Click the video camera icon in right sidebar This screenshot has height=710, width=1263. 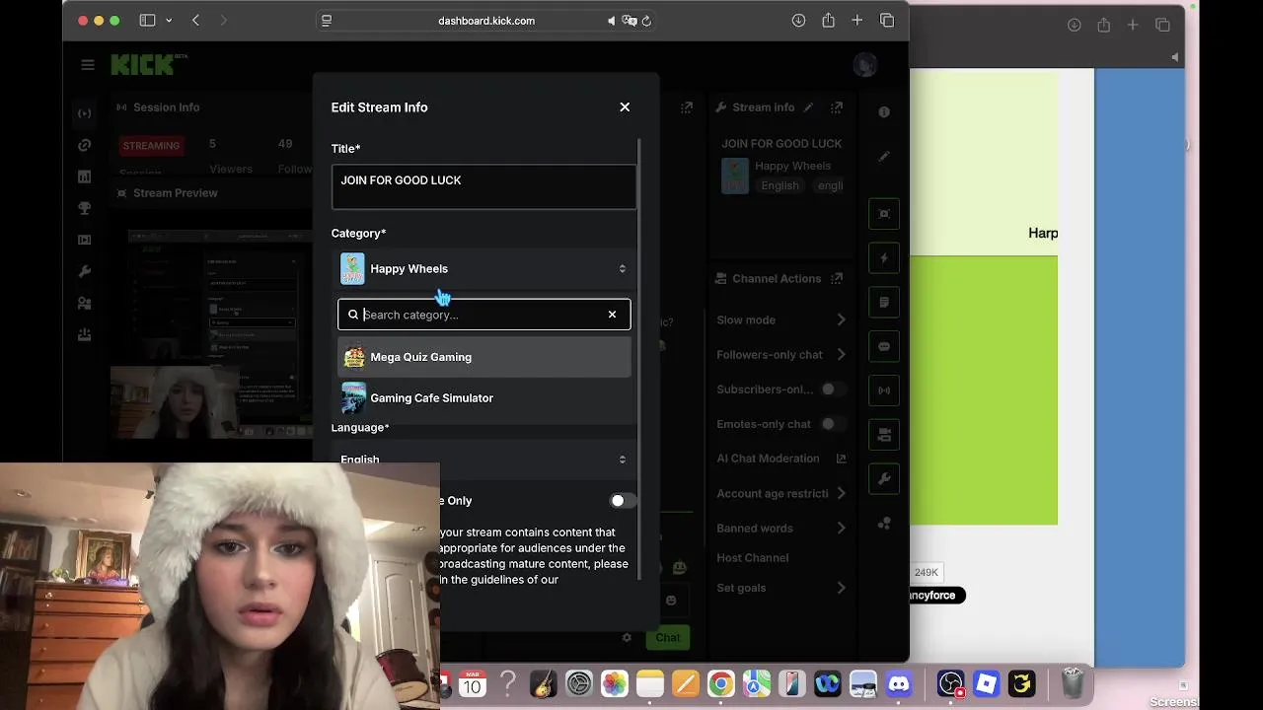[x=884, y=434]
